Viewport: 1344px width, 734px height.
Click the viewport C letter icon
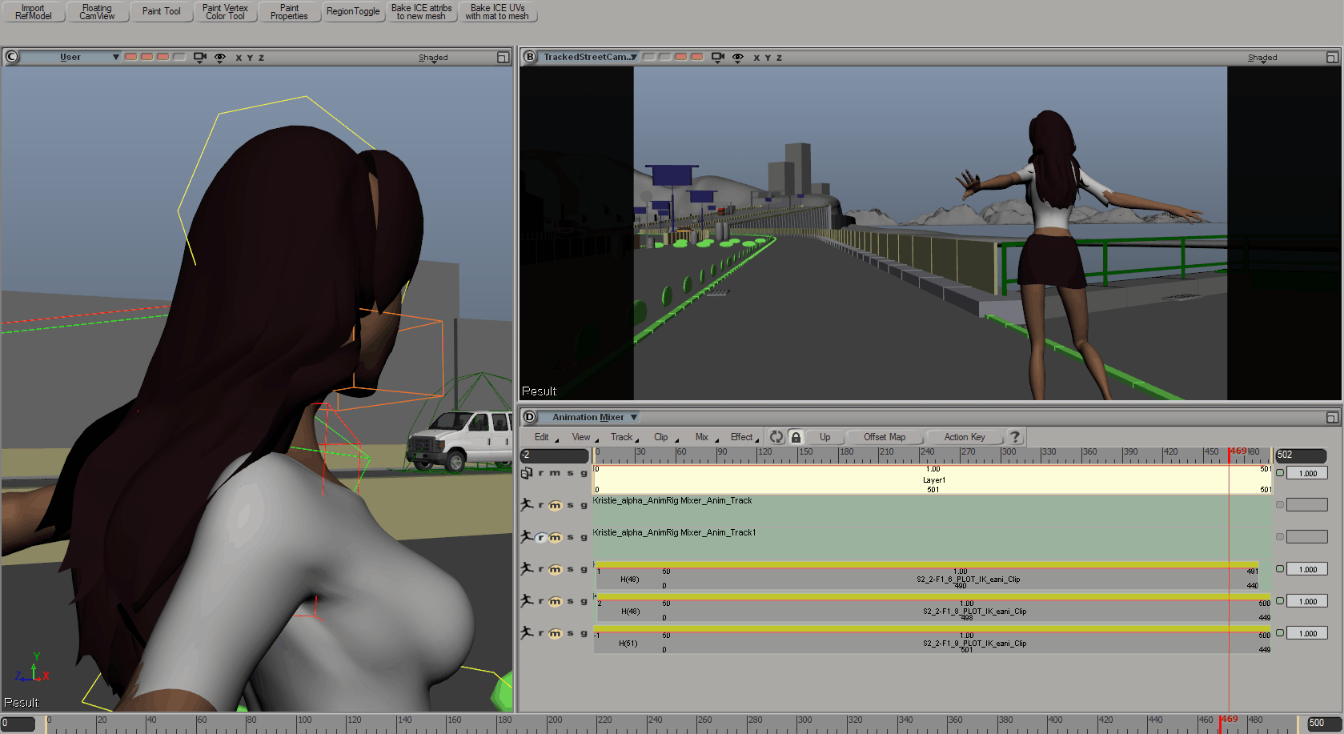click(11, 57)
